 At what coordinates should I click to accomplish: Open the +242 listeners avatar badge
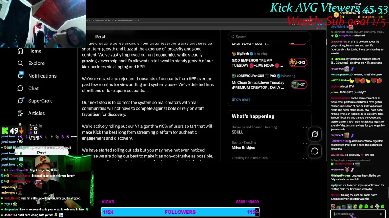pos(298,62)
